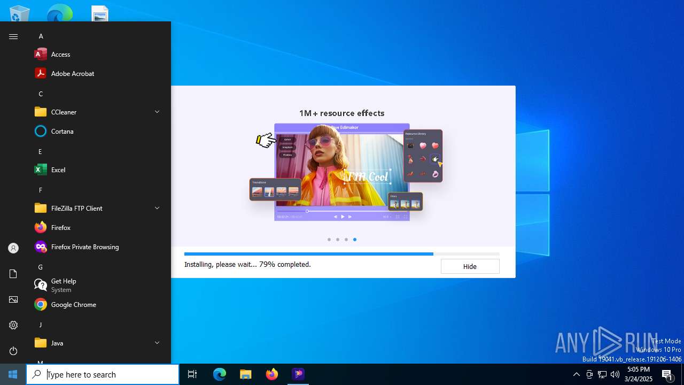Expand the CCleaner folder chevron
Image resolution: width=684 pixels, height=385 pixels.
(x=157, y=112)
